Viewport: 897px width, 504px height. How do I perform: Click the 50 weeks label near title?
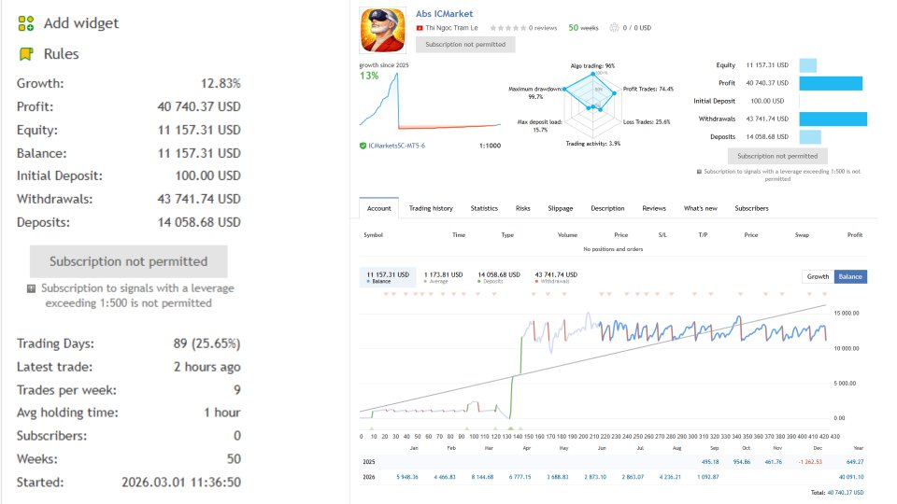click(583, 27)
